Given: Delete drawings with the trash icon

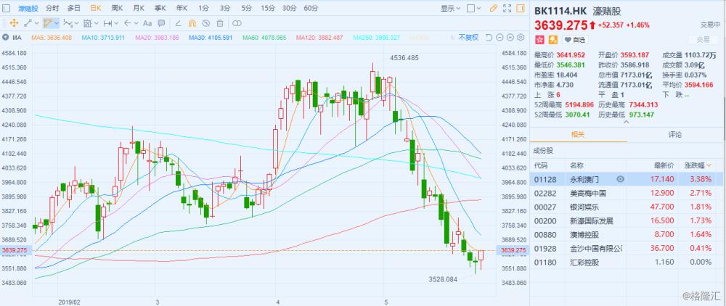Looking at the screenshot, I should tap(220, 23).
